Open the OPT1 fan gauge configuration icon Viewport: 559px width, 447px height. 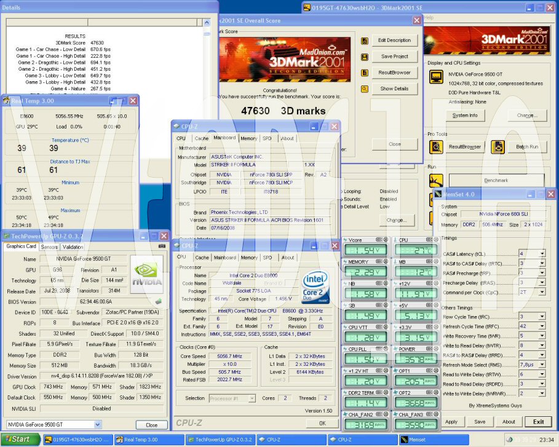429,371
